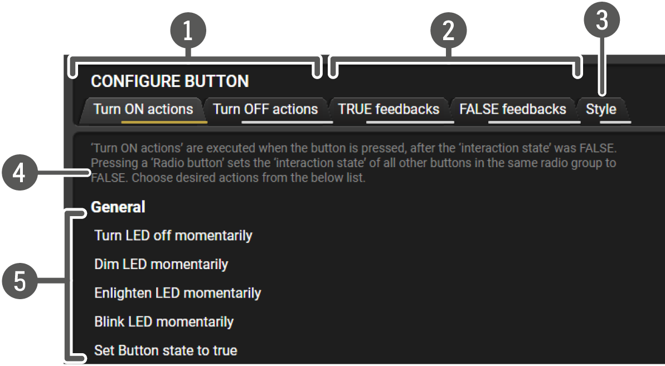Image resolution: width=665 pixels, height=366 pixels.
Task: Select the Dim LED momentarily action
Action: click(161, 264)
